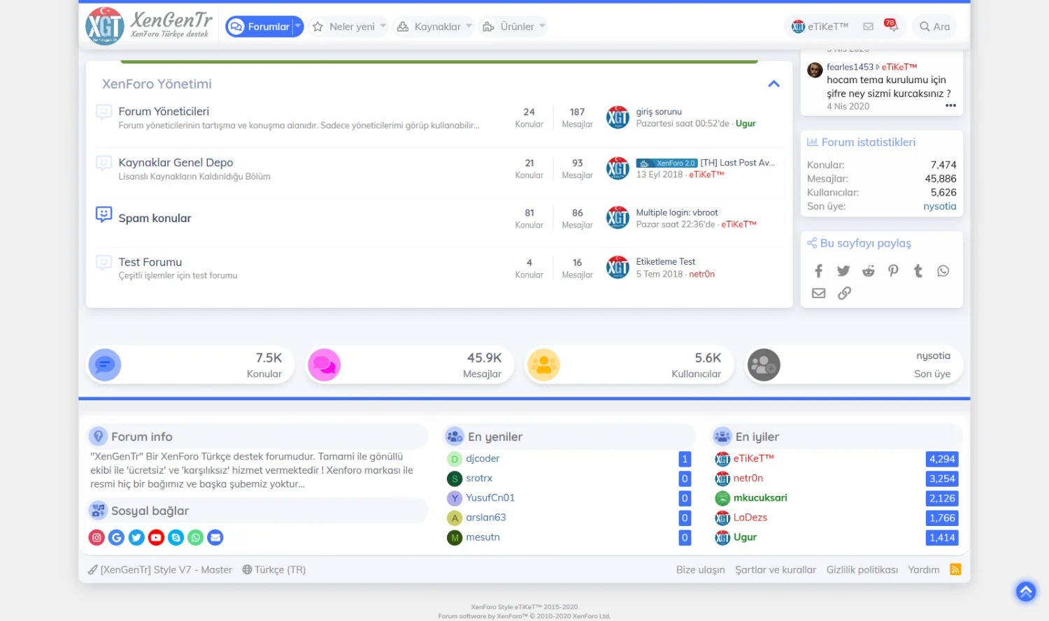Open style chooser XenGenTr Style V7 - Master
1049x621 pixels.
click(160, 569)
